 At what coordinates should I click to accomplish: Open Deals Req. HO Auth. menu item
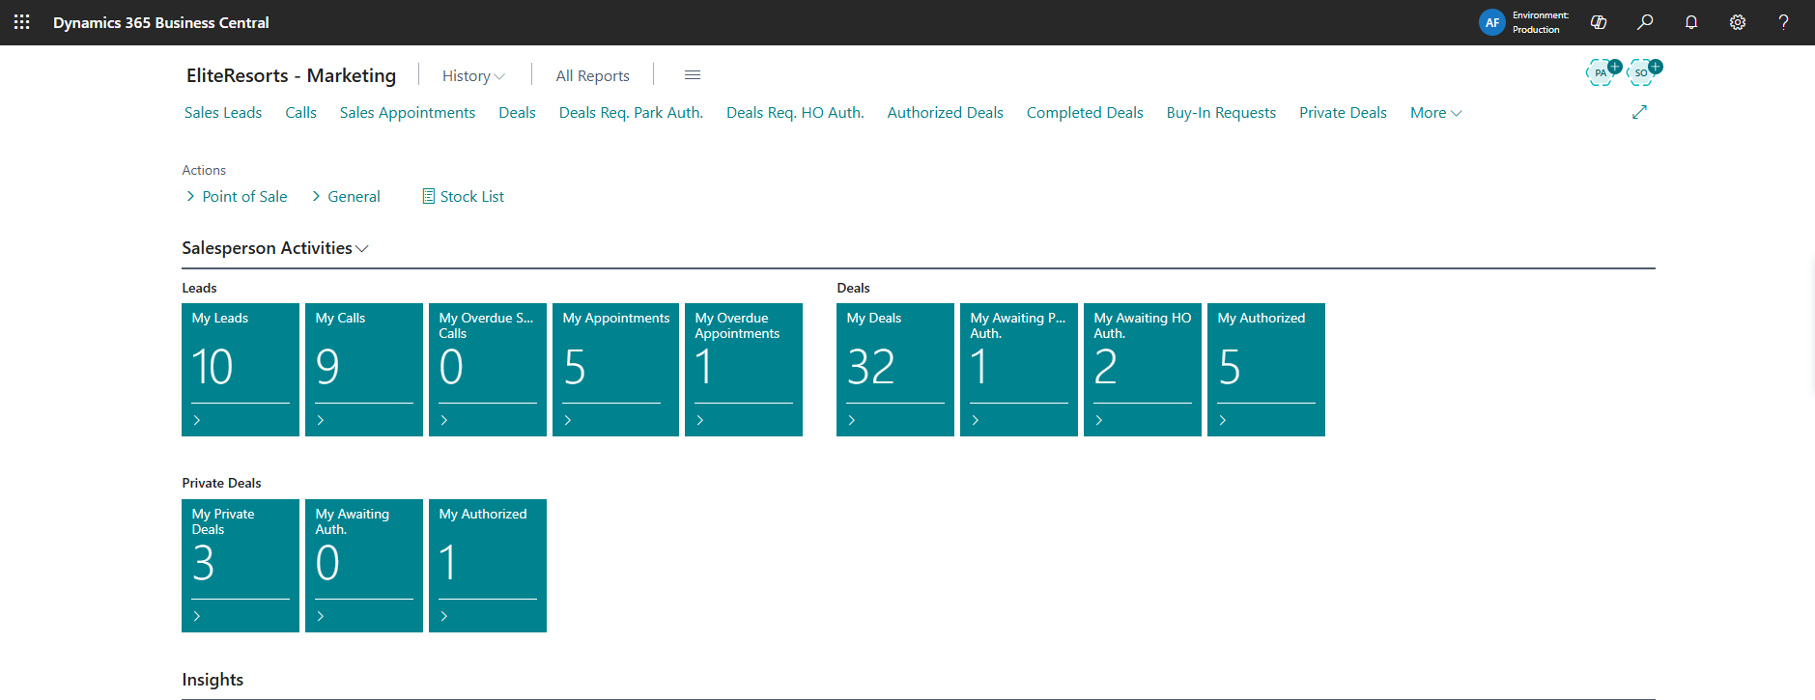click(795, 113)
